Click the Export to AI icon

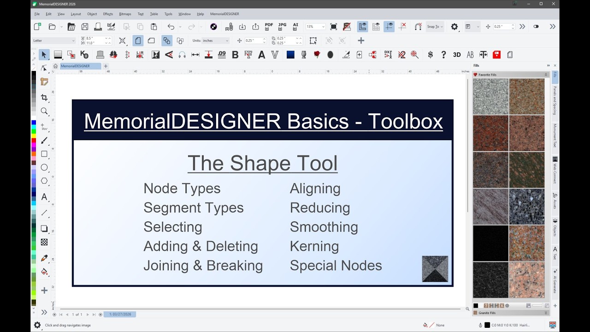click(295, 27)
